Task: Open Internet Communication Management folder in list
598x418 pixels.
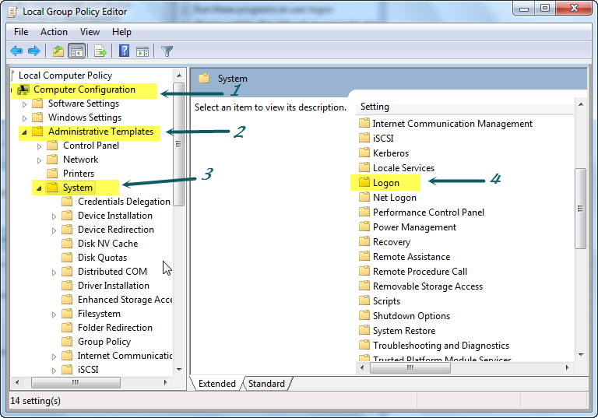Action: pyautogui.click(x=452, y=124)
